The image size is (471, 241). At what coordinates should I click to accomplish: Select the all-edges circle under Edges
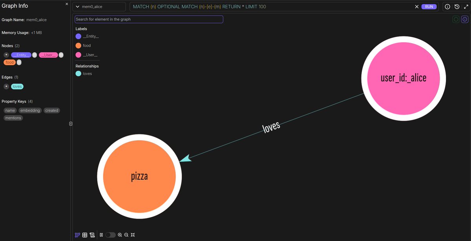point(6,86)
